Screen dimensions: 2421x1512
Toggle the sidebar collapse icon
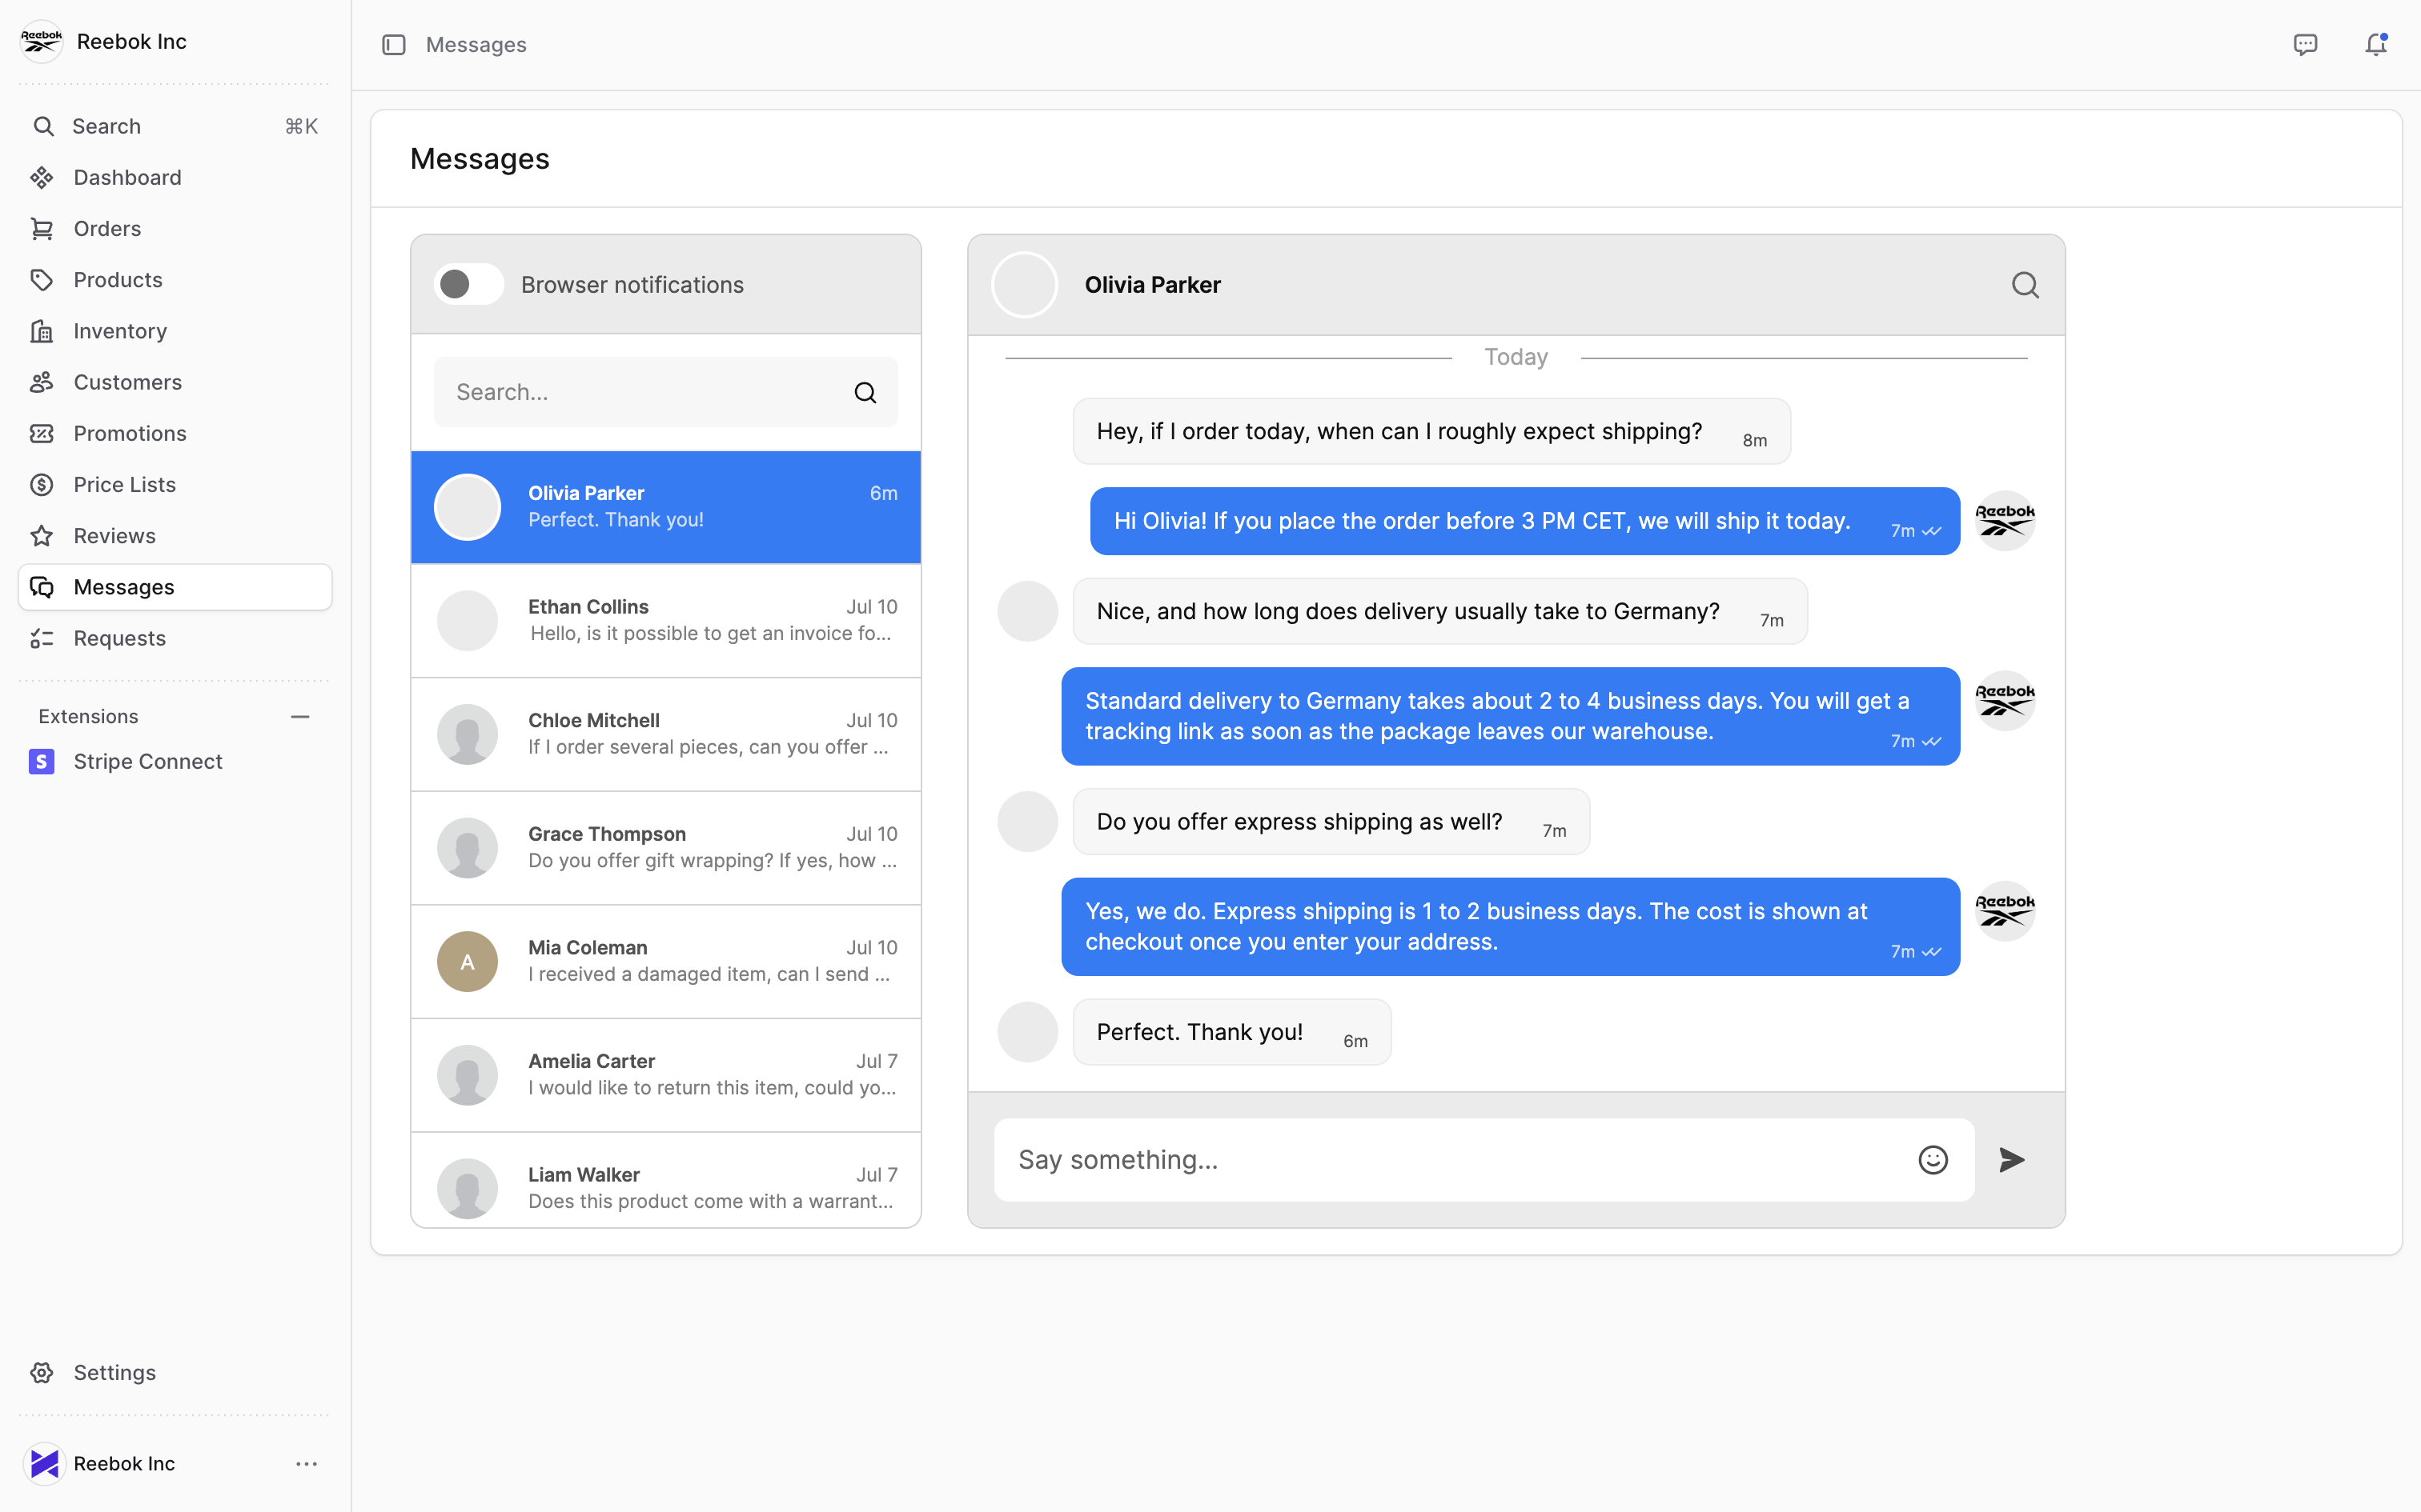(x=393, y=45)
